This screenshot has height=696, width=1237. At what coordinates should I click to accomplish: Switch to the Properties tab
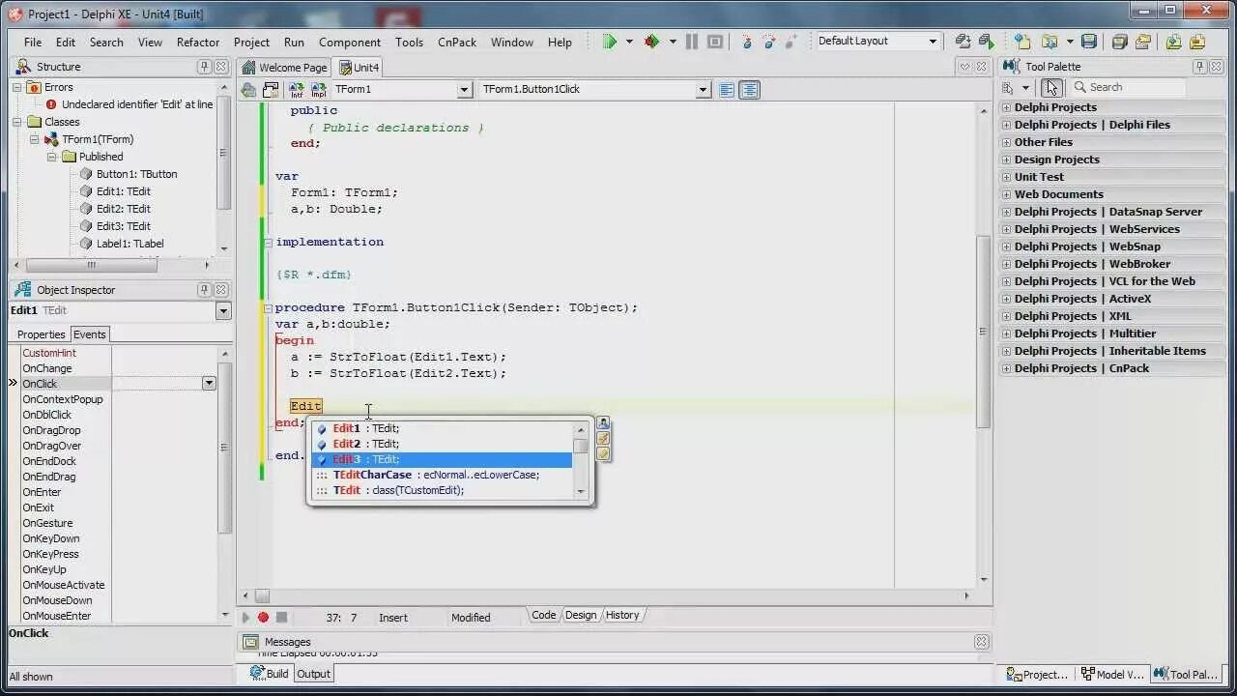42,334
